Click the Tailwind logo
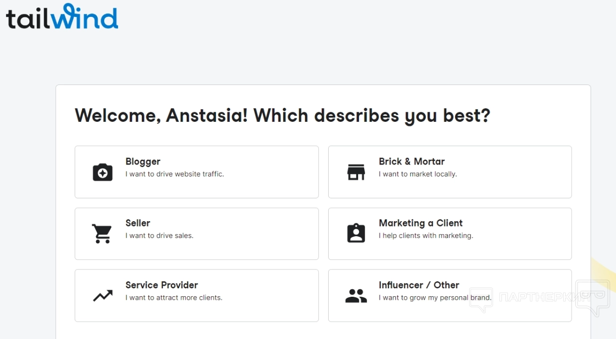 coord(62,17)
